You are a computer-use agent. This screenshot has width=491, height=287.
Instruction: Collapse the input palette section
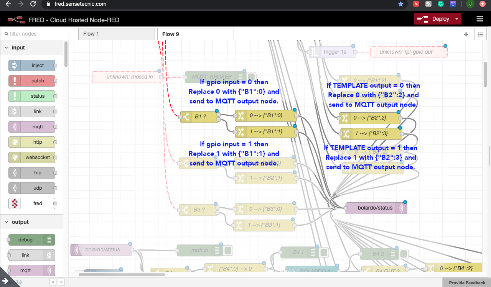(6, 47)
